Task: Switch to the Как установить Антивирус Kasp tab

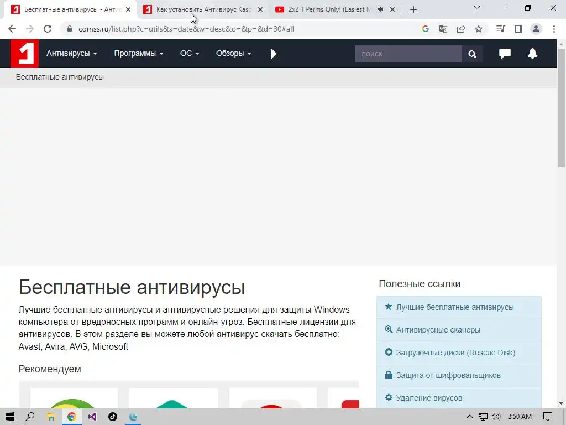Action: click(x=203, y=9)
